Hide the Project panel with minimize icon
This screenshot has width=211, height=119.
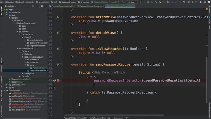(45, 6)
